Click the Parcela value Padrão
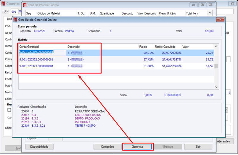Screen dimensions: 238x155 point(69,31)
